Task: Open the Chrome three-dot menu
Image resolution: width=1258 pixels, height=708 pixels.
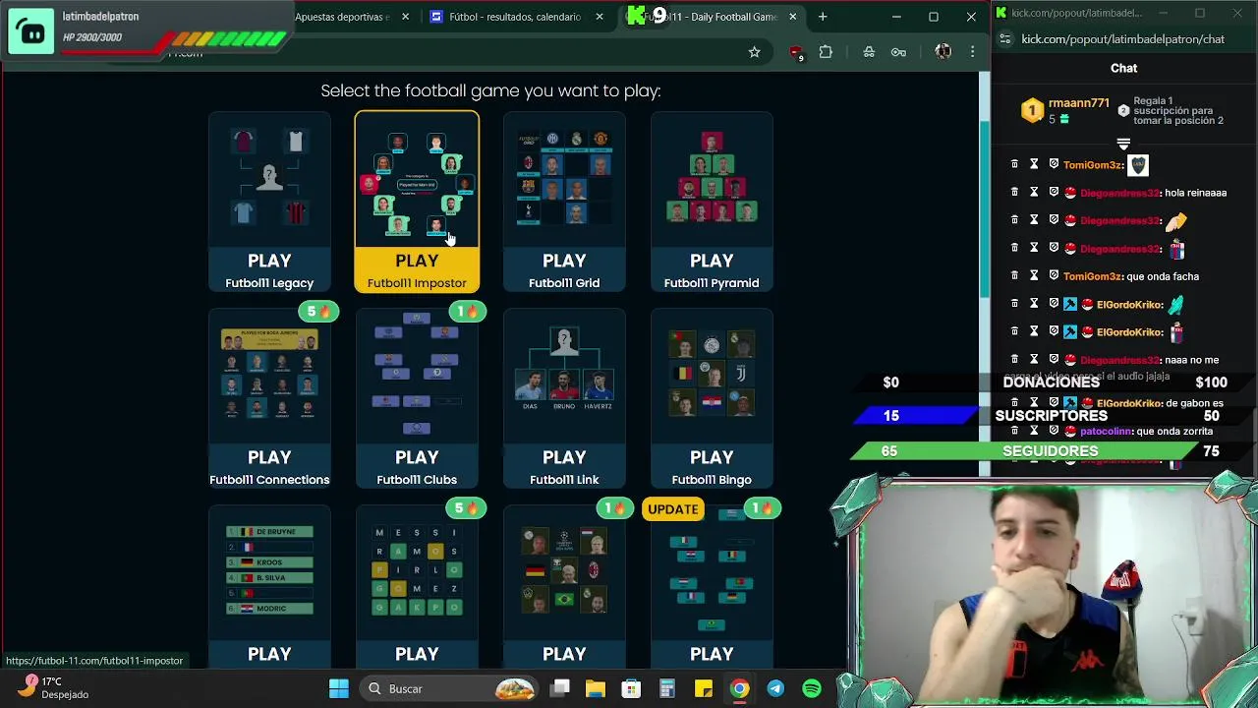Action: coord(972,52)
